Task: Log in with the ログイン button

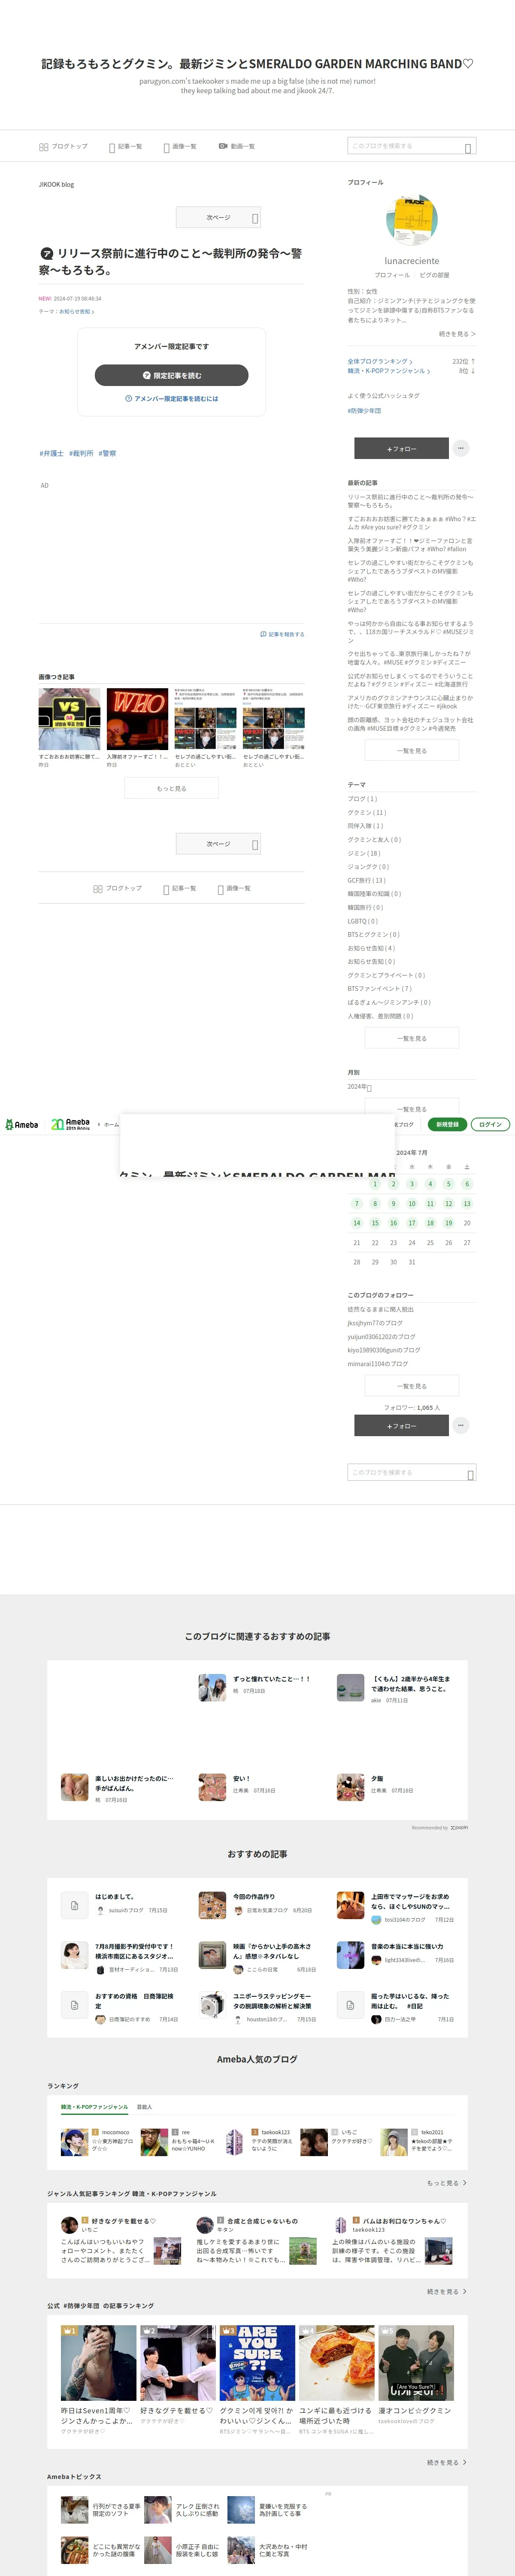Action: click(x=490, y=1124)
